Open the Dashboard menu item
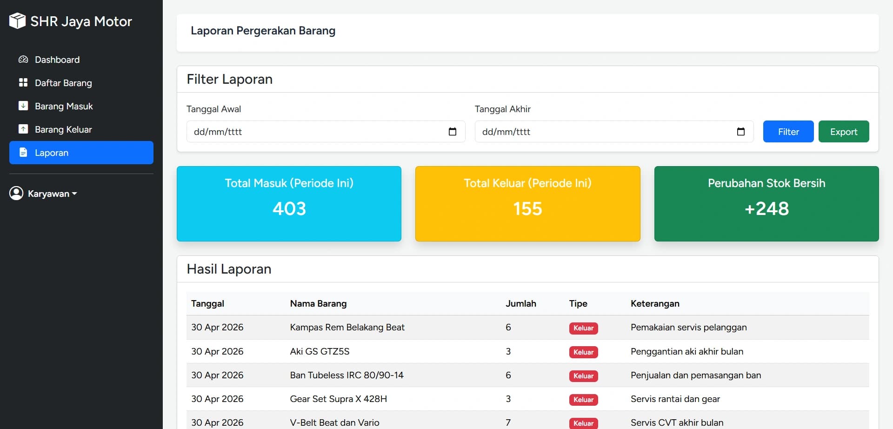 81,60
